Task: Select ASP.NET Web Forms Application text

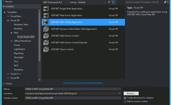Action: (67, 15)
